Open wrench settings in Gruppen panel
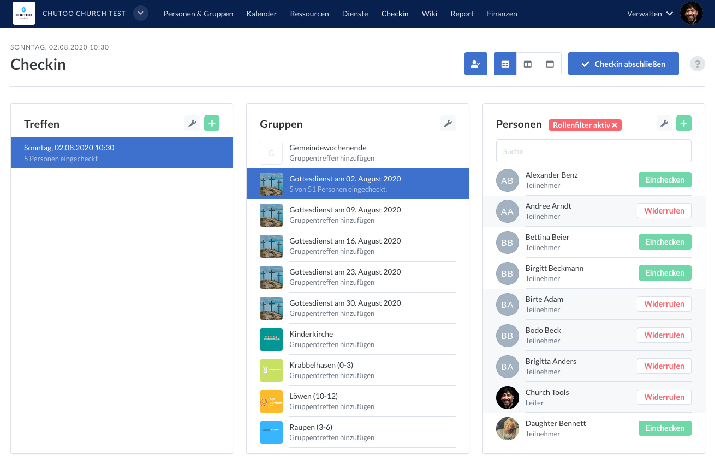 tap(448, 124)
